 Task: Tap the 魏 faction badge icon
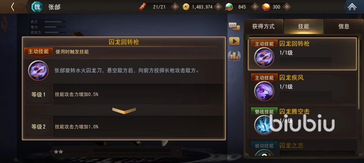click(x=37, y=7)
